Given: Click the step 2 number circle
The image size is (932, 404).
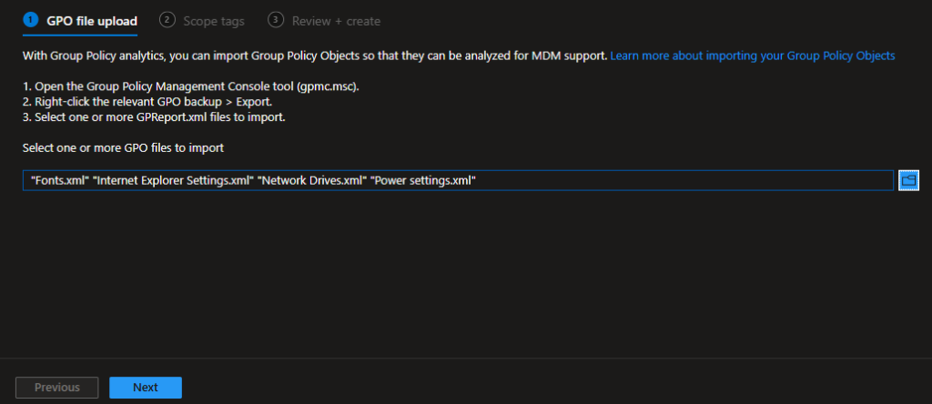Looking at the screenshot, I should [167, 20].
